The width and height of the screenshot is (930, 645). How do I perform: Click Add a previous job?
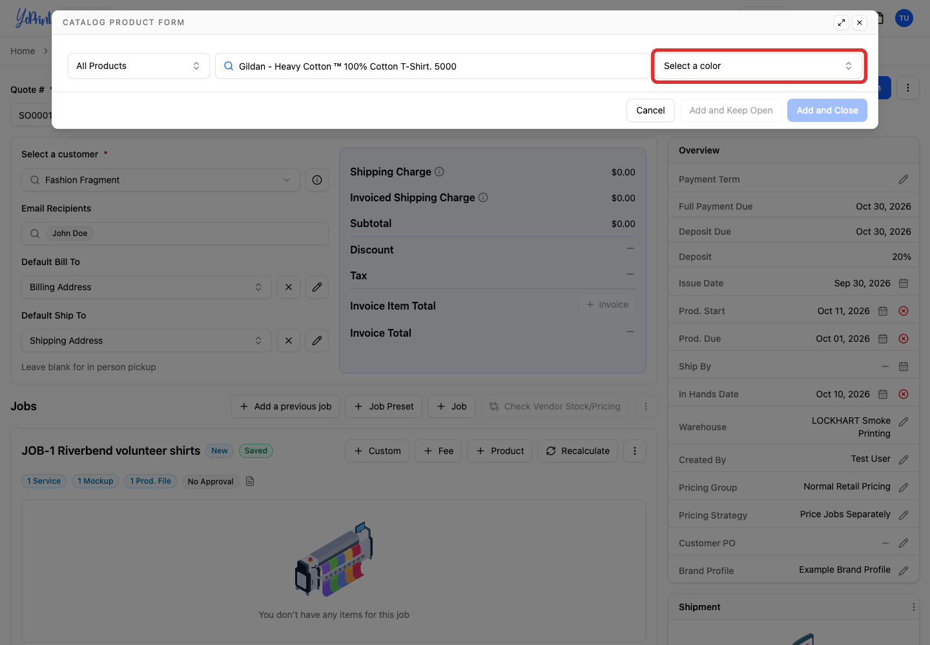pyautogui.click(x=285, y=406)
